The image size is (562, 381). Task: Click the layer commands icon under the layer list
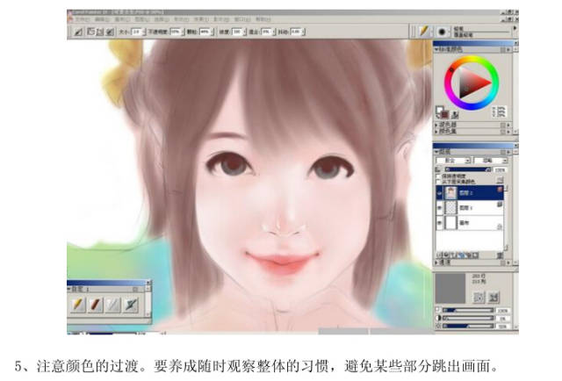[x=439, y=255]
